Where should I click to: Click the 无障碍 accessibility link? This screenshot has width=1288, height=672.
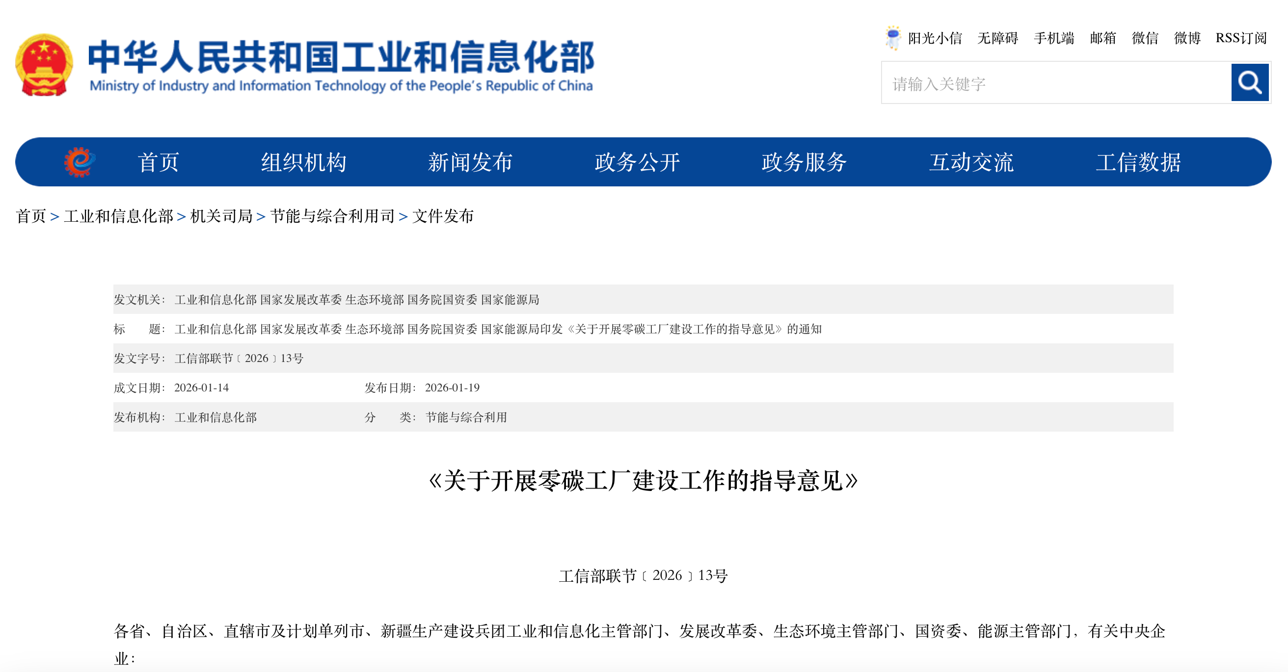point(997,38)
